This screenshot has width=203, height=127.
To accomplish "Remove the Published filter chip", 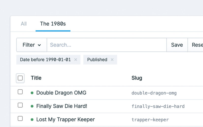I will 112,60.
